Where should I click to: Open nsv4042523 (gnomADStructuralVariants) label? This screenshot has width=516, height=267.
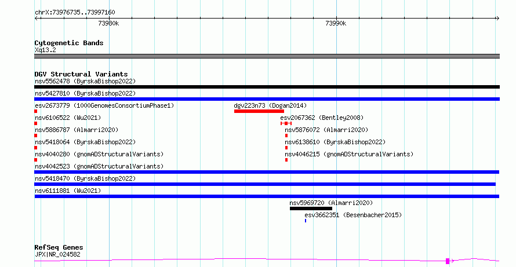point(99,166)
